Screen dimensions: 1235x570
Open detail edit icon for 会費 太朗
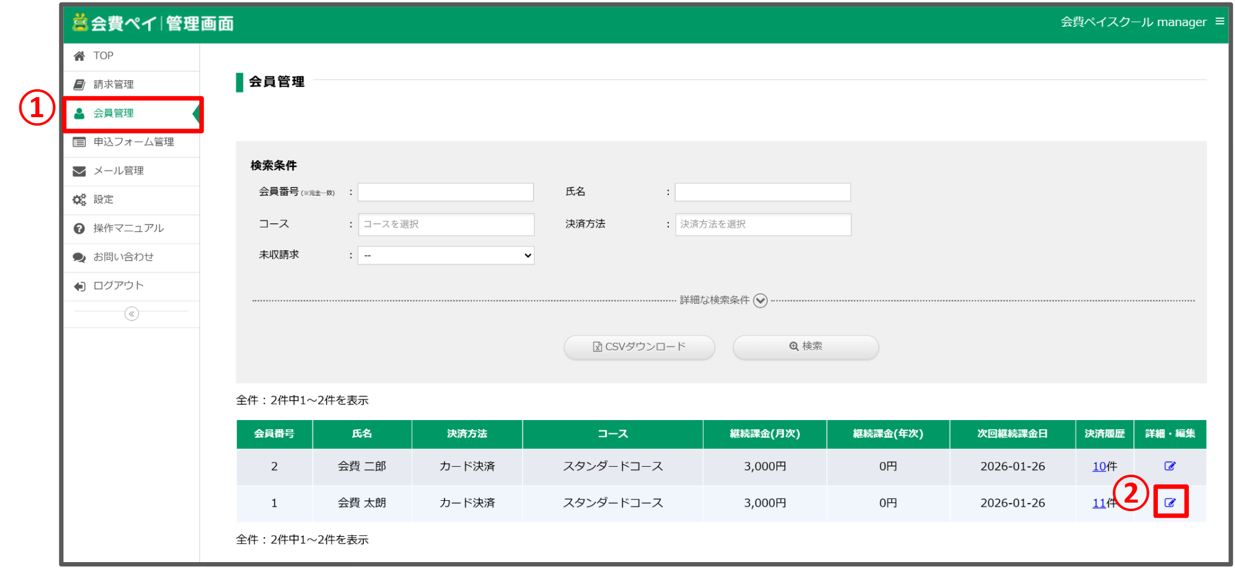tap(1169, 503)
